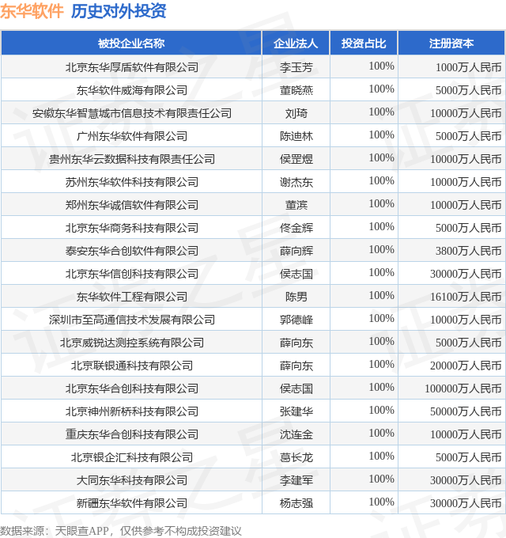Screen dimensions: 506x538
Task: Click 贵州东华云数据科技有限责任公司 cell
Action: (x=132, y=159)
